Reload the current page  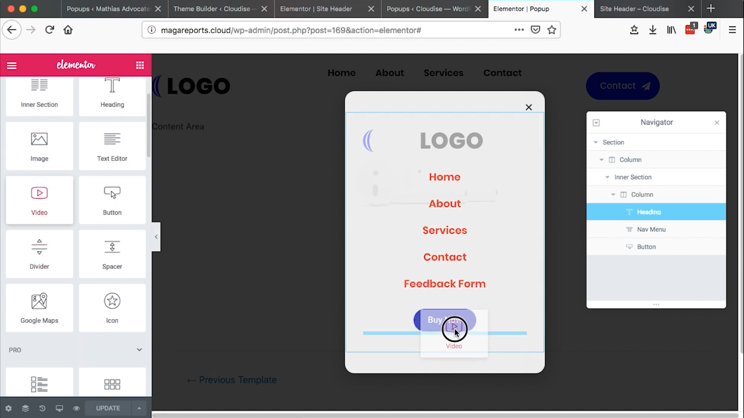coord(50,30)
